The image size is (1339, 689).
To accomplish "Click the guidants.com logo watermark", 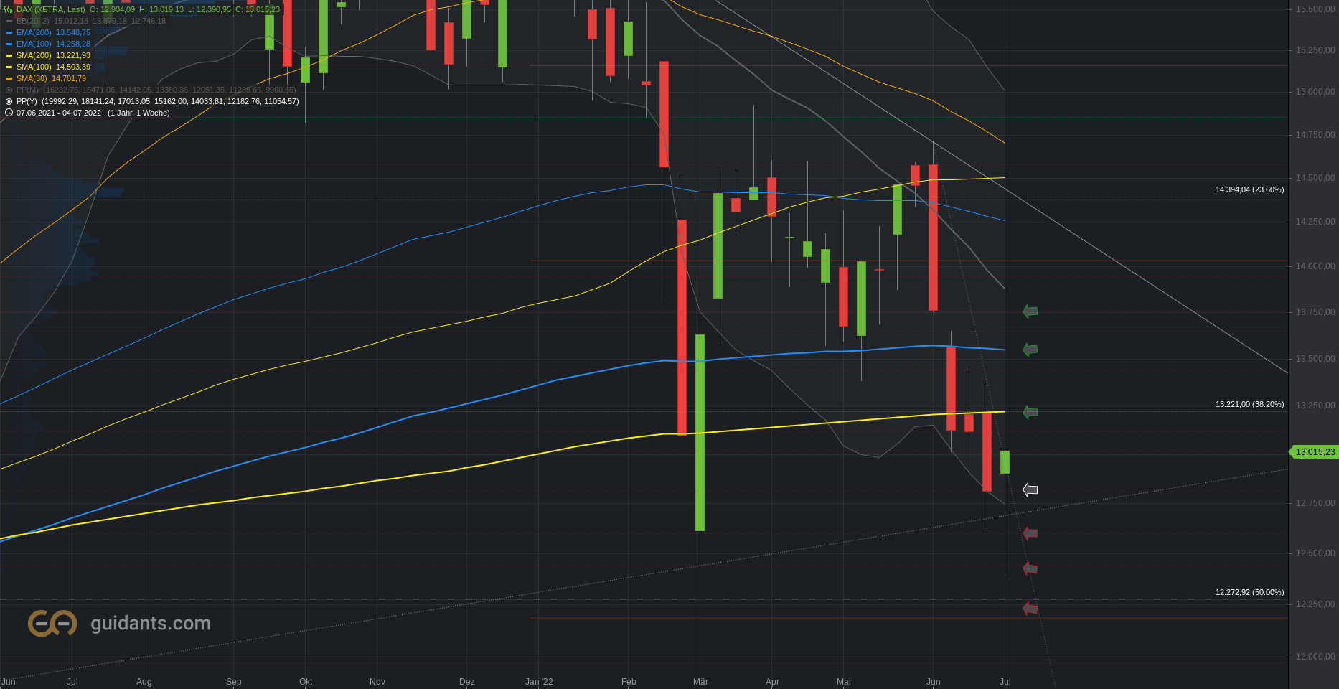I will (119, 623).
